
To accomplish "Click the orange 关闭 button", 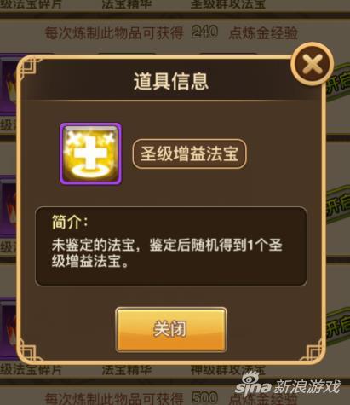I will pyautogui.click(x=171, y=330).
